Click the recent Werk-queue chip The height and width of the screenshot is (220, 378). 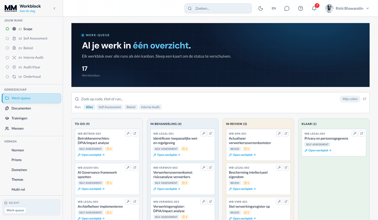[15, 210]
